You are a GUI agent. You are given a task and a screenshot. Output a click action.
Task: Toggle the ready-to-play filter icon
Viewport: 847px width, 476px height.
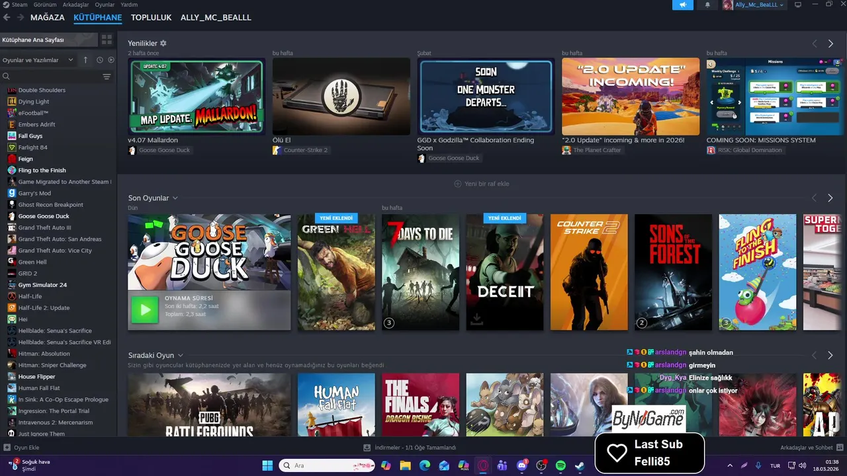(x=111, y=60)
